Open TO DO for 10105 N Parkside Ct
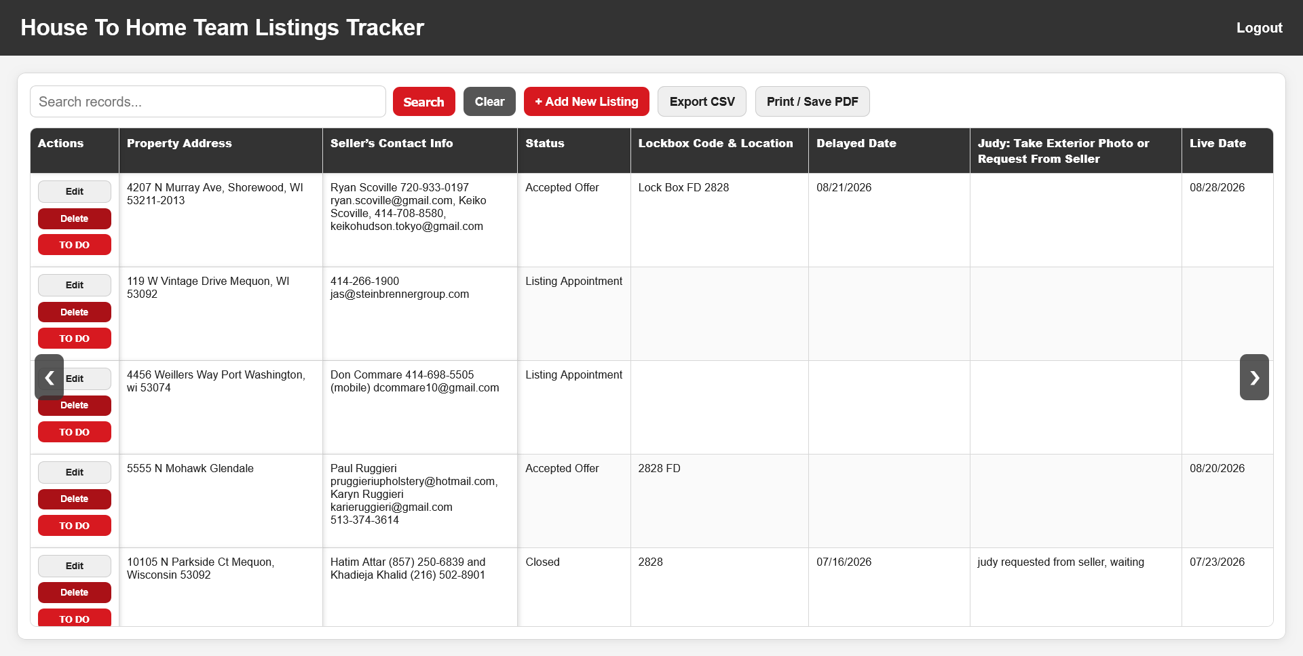 (75, 618)
